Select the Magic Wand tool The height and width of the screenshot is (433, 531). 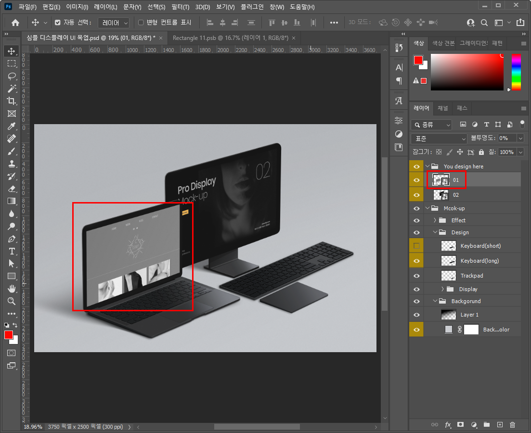pos(12,89)
